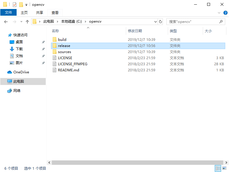This screenshot has height=172, width=229.
Task: Select OneDrive in navigation pane
Action: [x=21, y=72]
